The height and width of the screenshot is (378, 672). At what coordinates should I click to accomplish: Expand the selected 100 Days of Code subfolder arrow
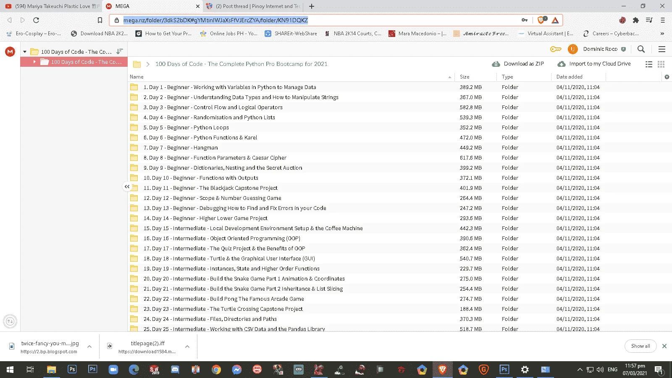click(x=34, y=62)
